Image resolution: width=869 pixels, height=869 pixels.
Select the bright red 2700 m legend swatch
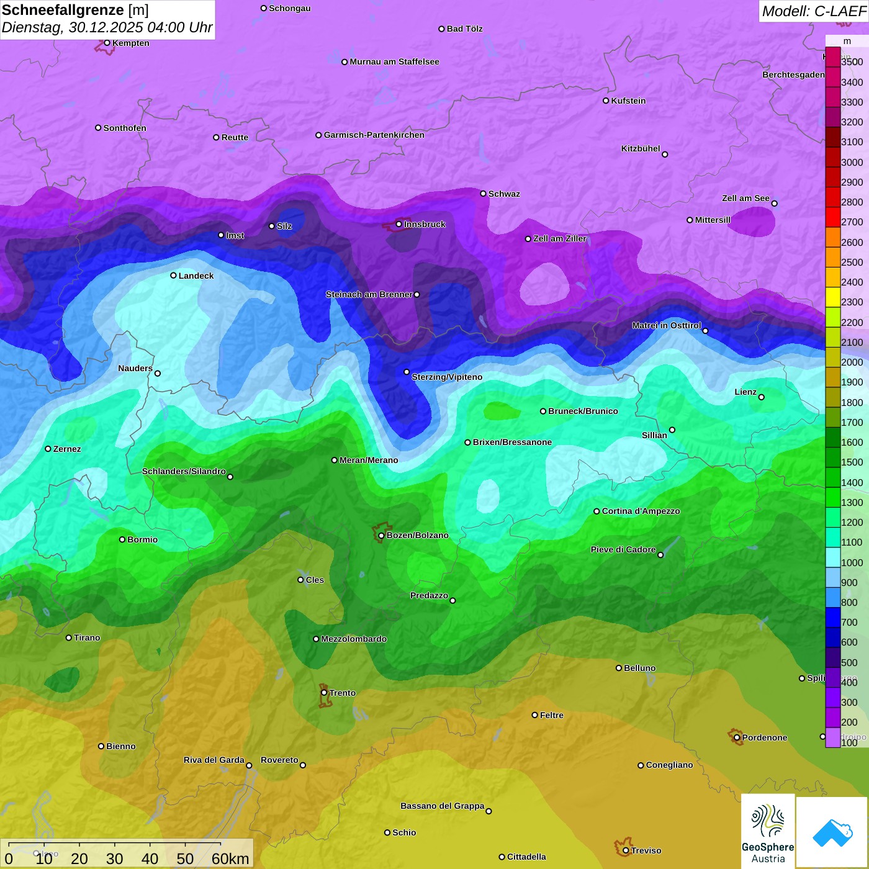(x=832, y=217)
